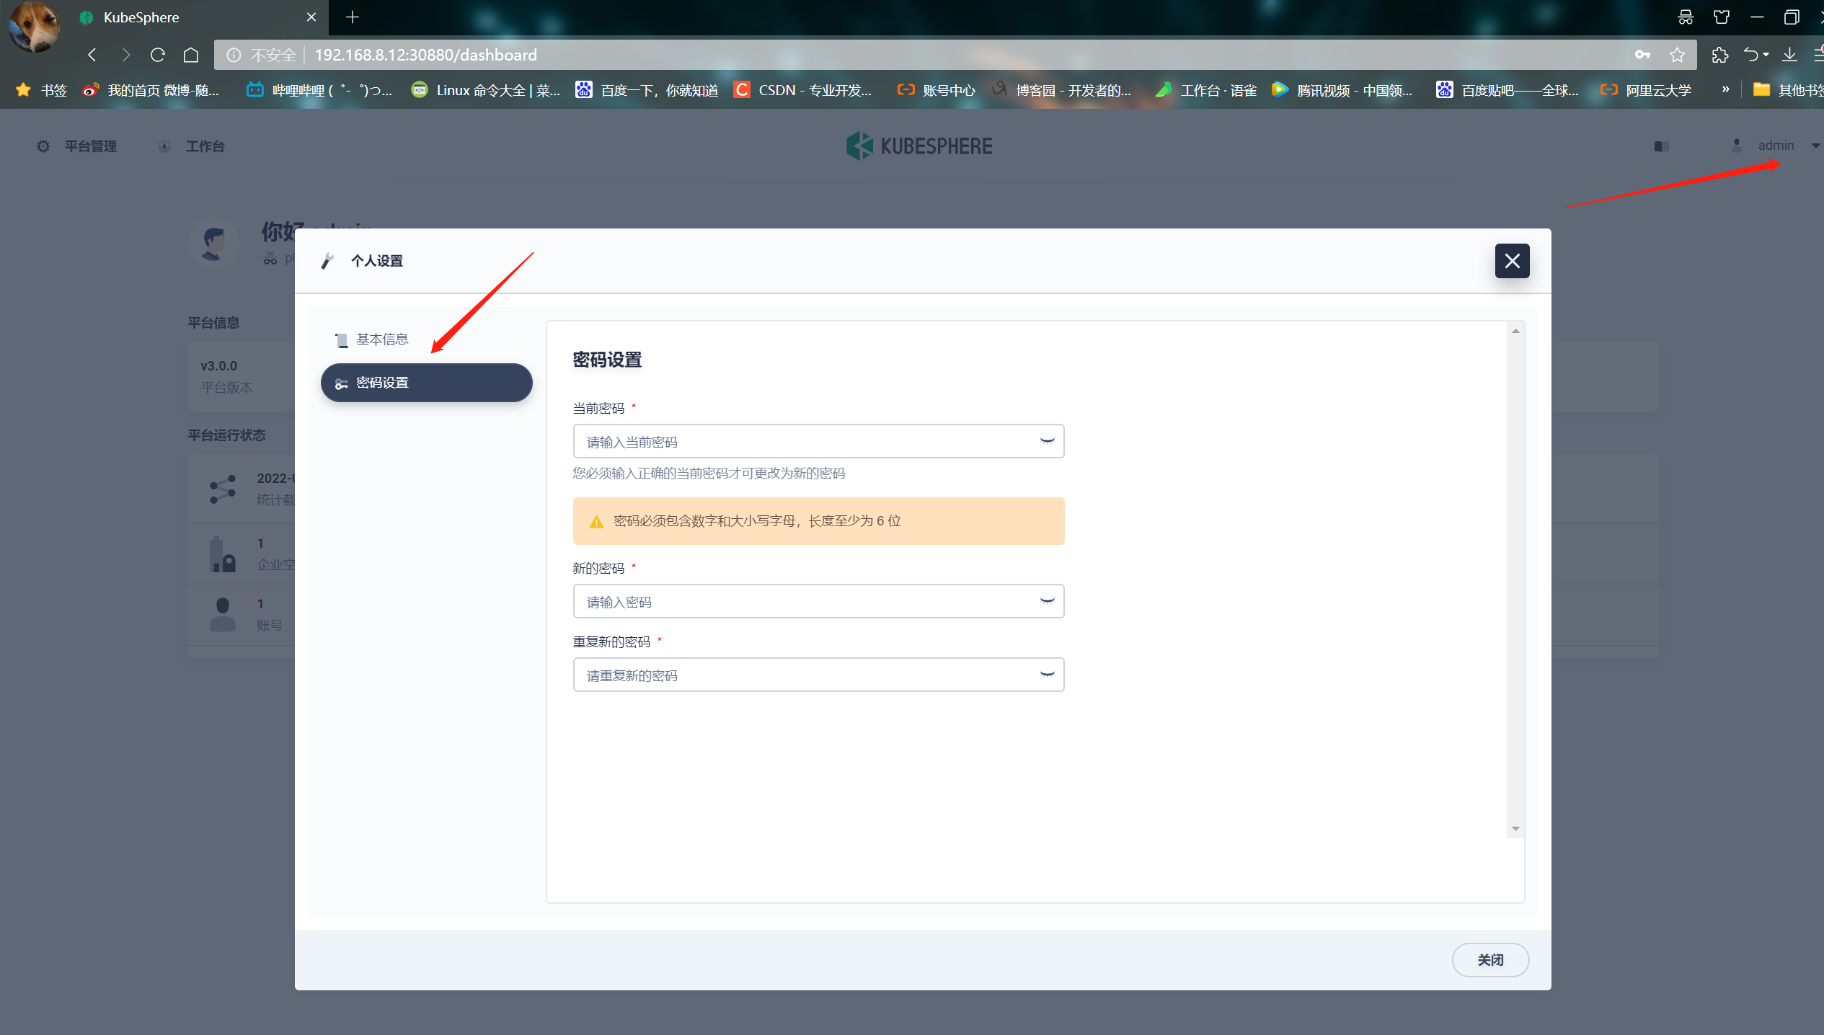This screenshot has height=1035, width=1824.
Task: Click the workspace icon beside 企业空间
Action: (223, 554)
